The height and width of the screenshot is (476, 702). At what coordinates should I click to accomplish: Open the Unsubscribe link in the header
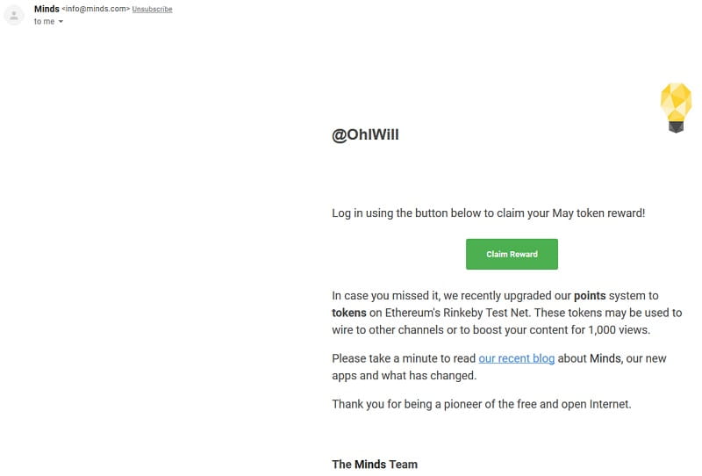pos(152,9)
